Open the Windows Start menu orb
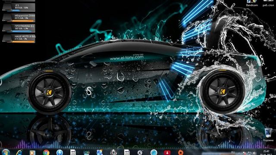The image size is (276, 155). tap(6, 152)
